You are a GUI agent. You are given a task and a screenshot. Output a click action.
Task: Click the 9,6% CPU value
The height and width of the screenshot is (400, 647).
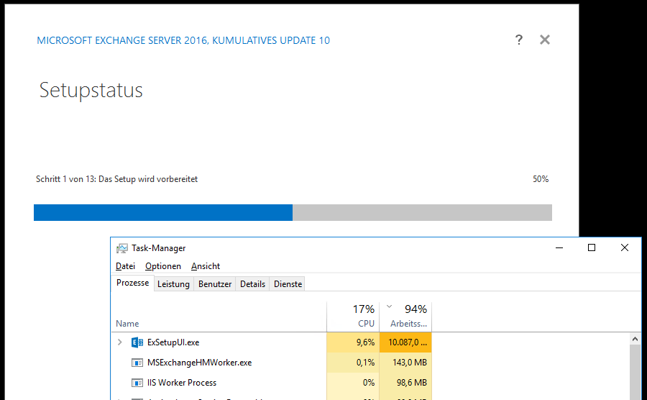click(365, 342)
